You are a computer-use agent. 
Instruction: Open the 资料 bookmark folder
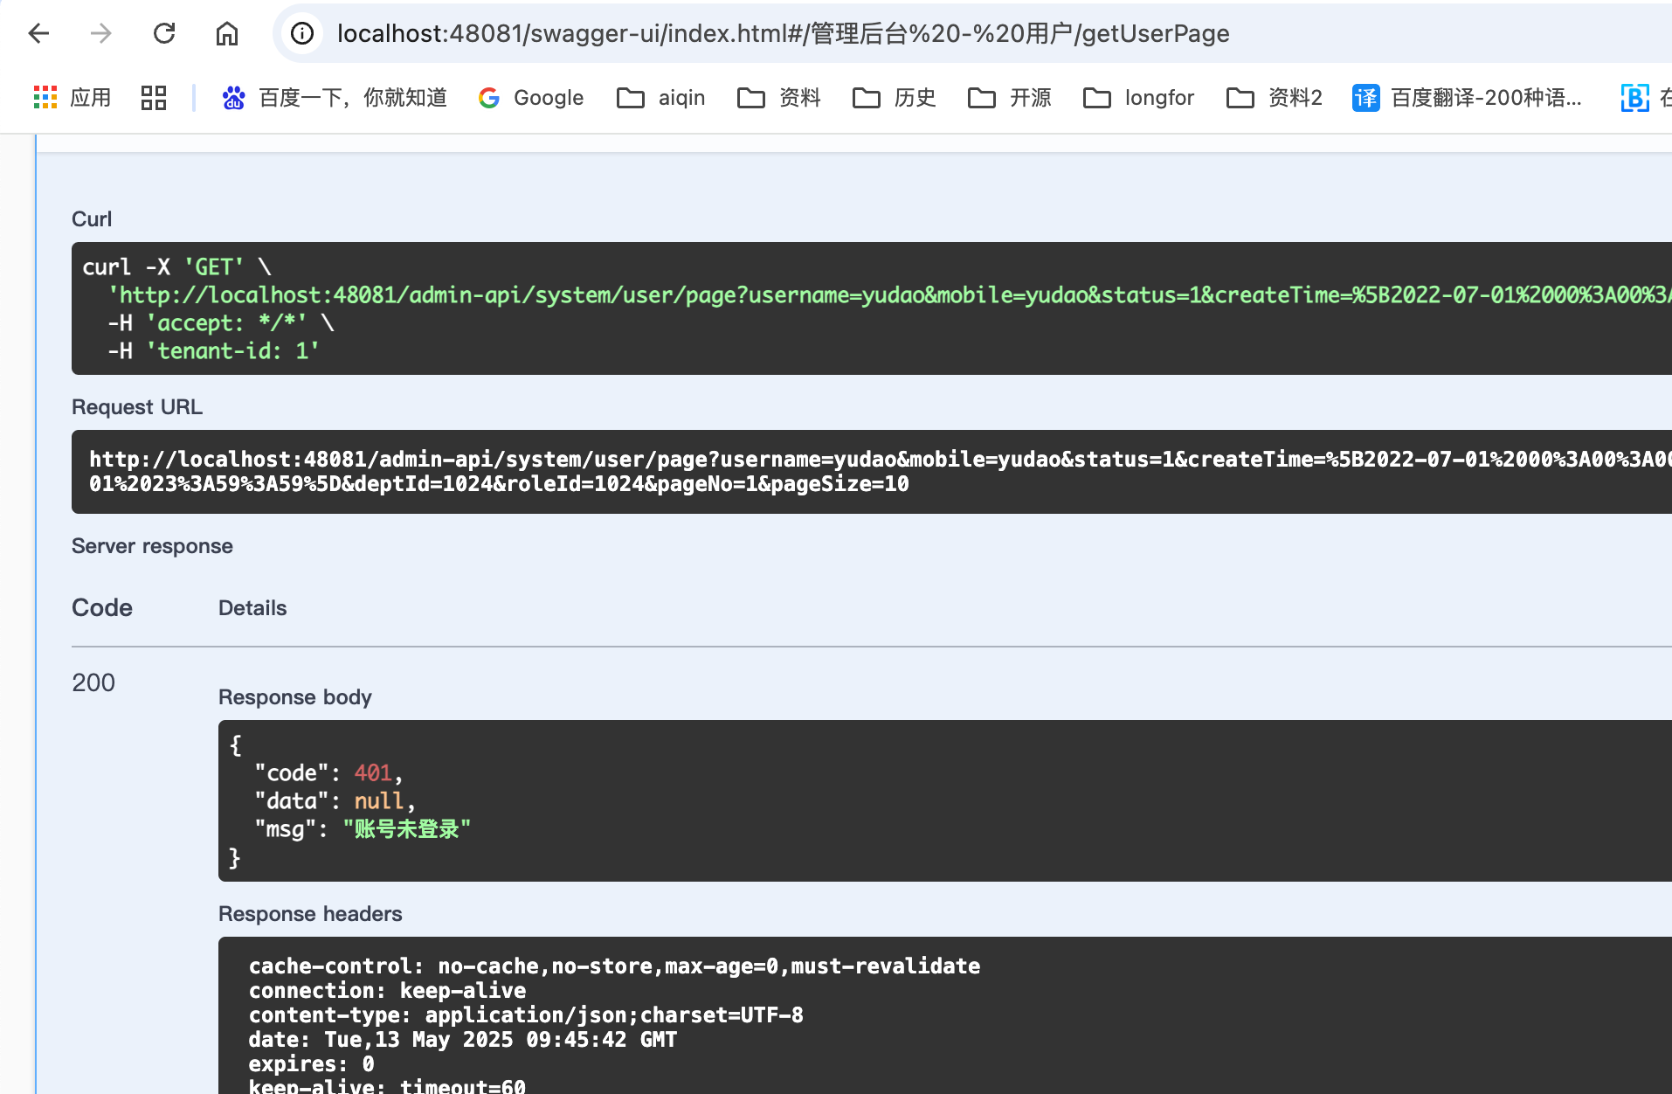point(779,97)
